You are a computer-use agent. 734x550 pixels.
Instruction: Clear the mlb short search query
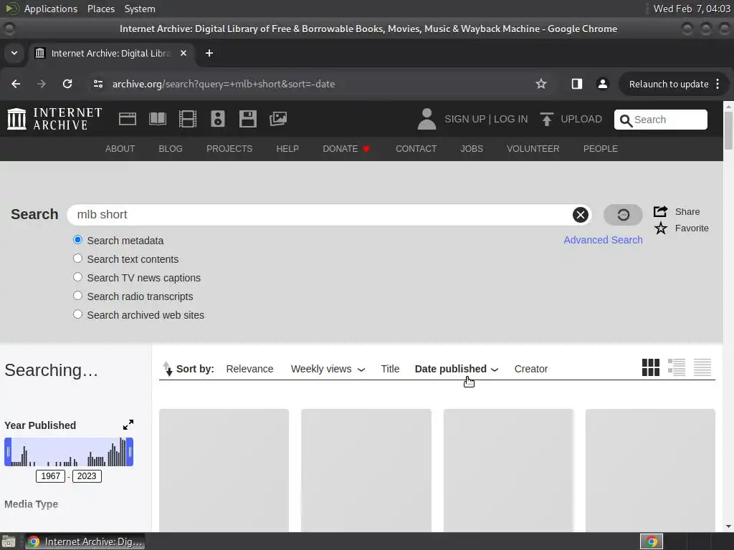point(581,215)
